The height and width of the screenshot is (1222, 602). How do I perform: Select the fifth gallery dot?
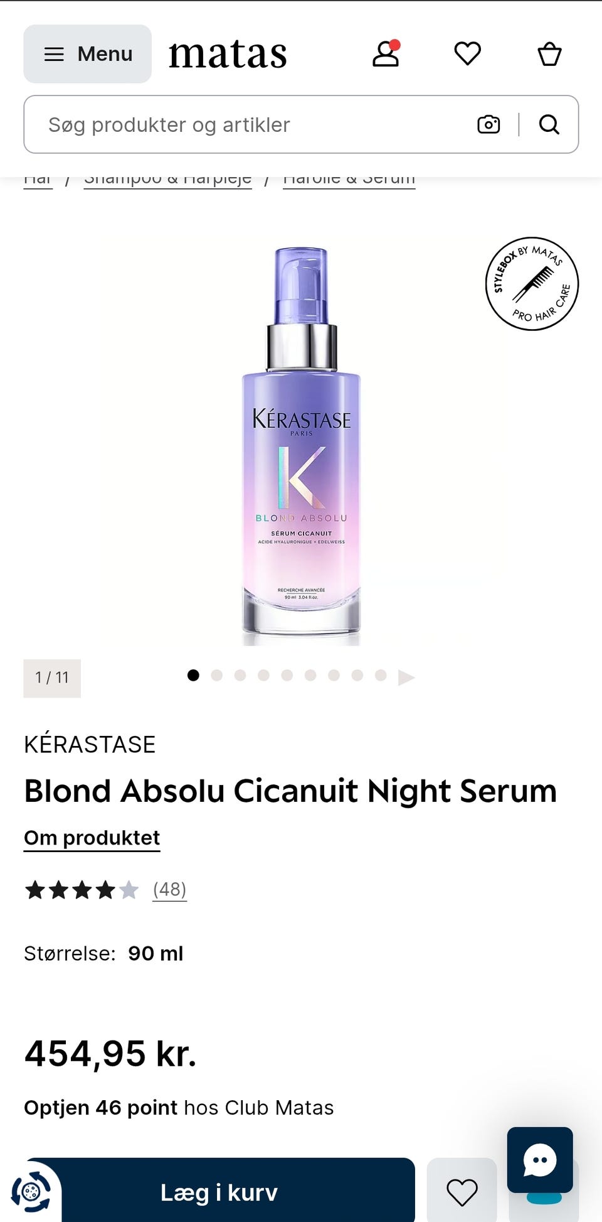click(x=287, y=675)
